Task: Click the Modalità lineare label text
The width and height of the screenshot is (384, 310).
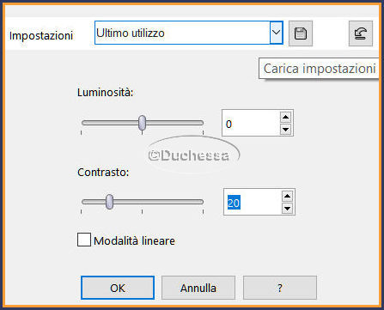Action: (134, 240)
